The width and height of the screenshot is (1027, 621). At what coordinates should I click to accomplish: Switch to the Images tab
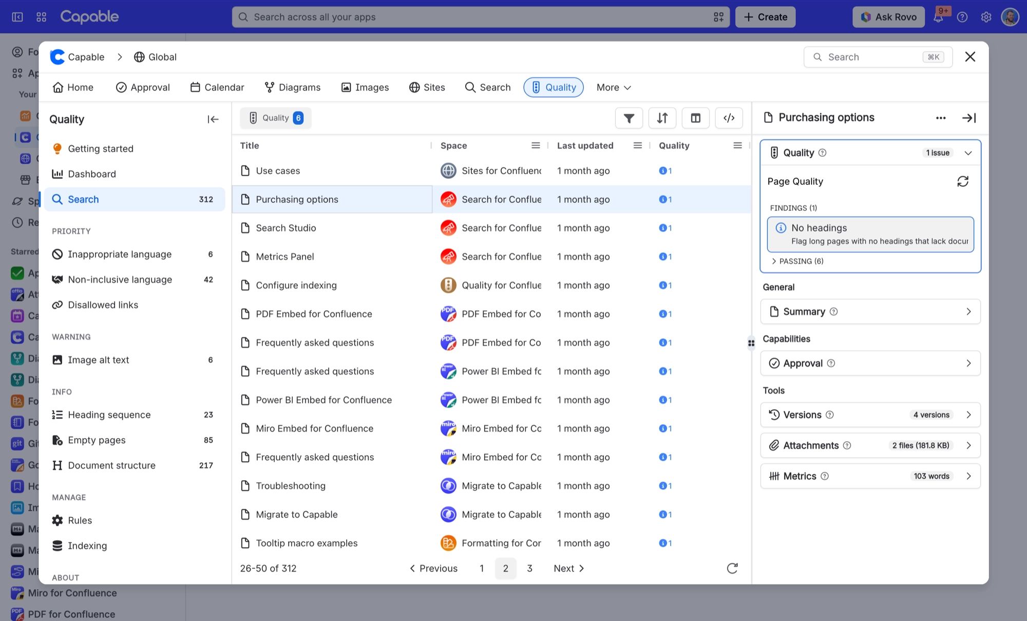tap(365, 87)
